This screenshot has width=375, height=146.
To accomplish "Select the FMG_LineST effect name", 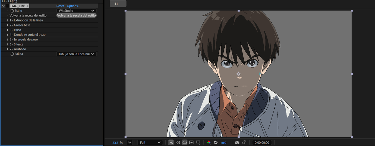I will click(19, 6).
